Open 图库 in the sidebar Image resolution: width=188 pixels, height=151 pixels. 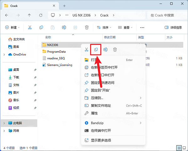click(x=13, y=47)
